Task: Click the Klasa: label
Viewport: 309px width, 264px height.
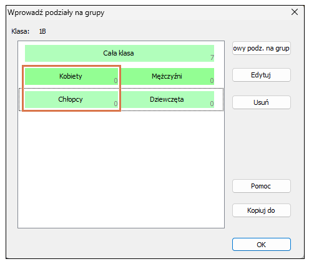Action: 21,31
